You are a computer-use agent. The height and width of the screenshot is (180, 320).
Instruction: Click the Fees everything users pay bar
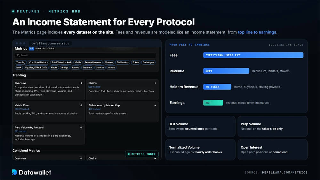(253, 55)
